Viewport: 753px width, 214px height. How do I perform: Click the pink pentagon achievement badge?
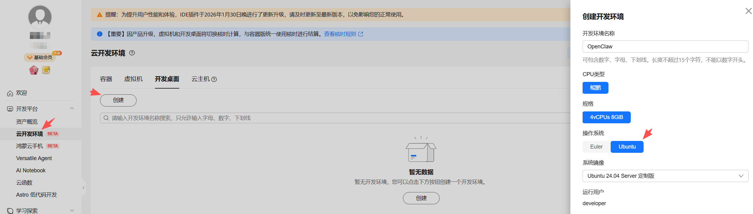34,70
